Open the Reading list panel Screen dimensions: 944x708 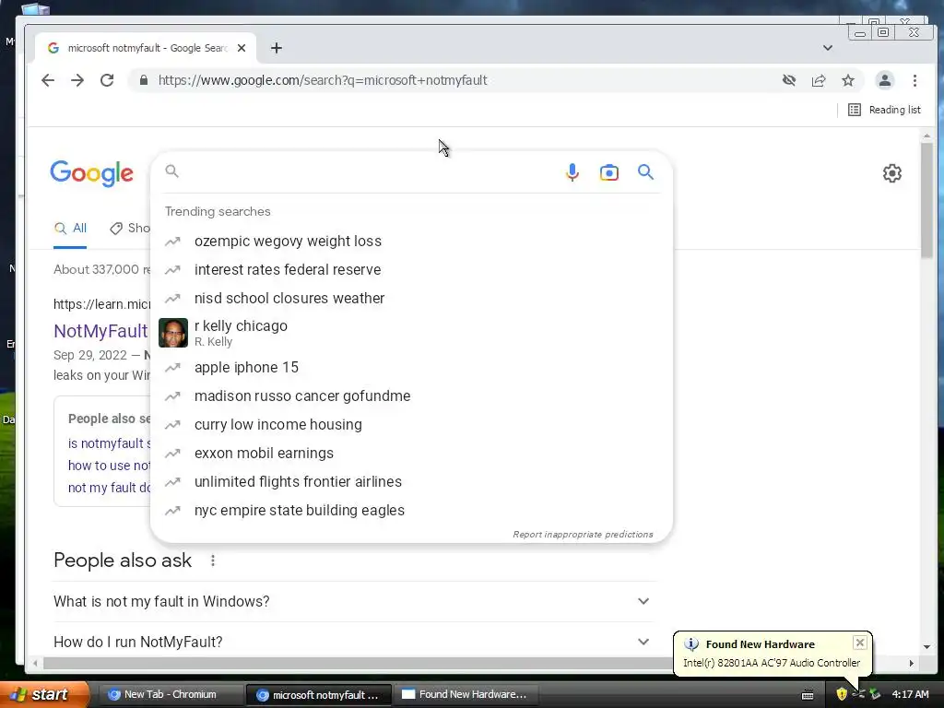point(884,110)
